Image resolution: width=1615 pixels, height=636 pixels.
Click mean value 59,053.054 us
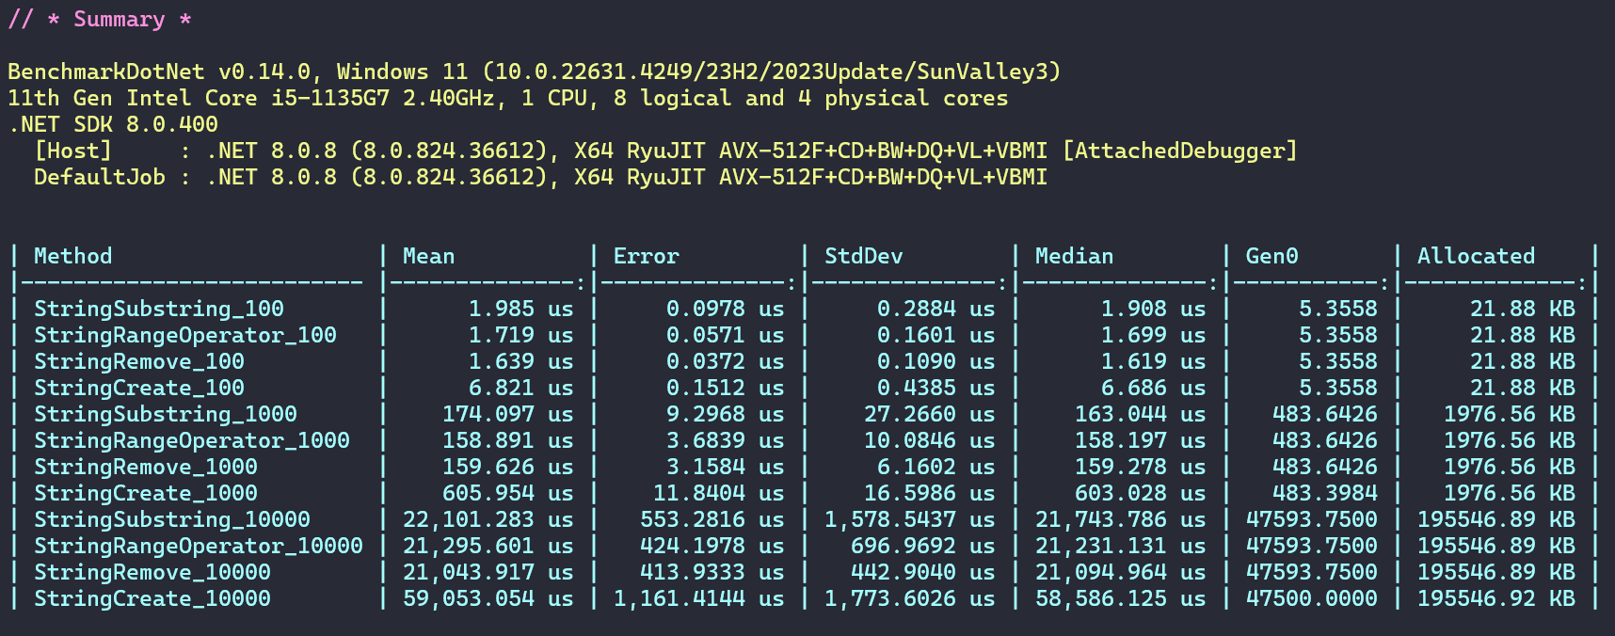tap(488, 598)
